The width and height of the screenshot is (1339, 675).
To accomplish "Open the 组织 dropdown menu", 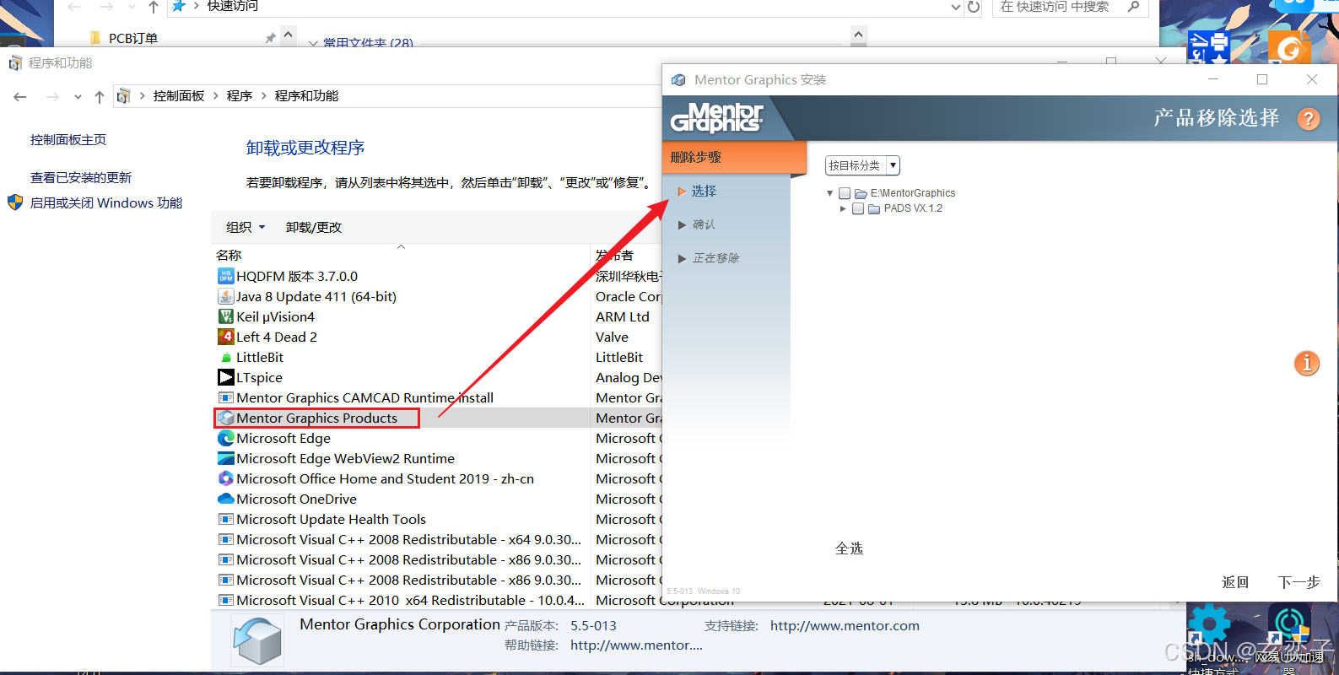I will pyautogui.click(x=246, y=227).
